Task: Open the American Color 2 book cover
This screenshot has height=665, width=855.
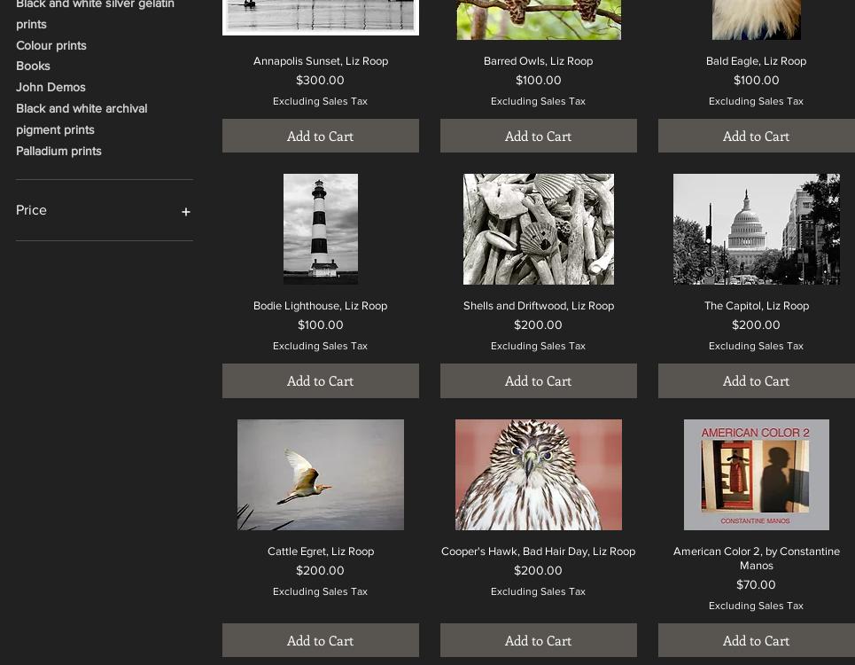Action: coord(756,474)
